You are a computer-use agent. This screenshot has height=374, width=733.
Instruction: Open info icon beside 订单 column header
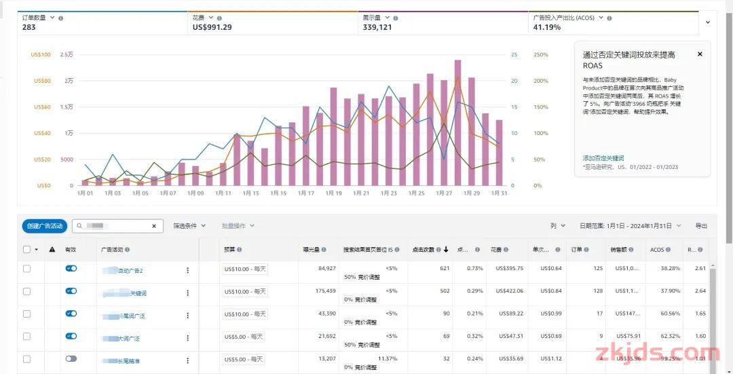(x=586, y=250)
